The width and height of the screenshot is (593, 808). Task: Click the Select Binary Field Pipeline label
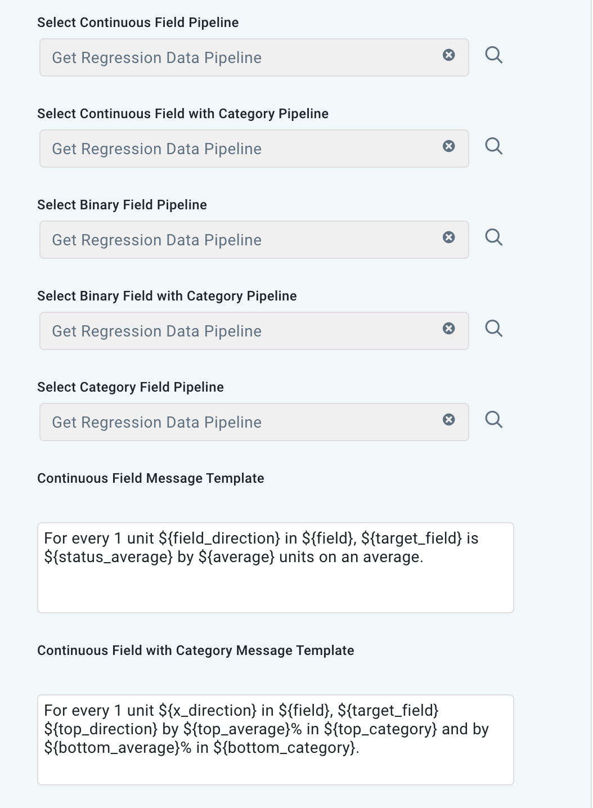tap(122, 205)
